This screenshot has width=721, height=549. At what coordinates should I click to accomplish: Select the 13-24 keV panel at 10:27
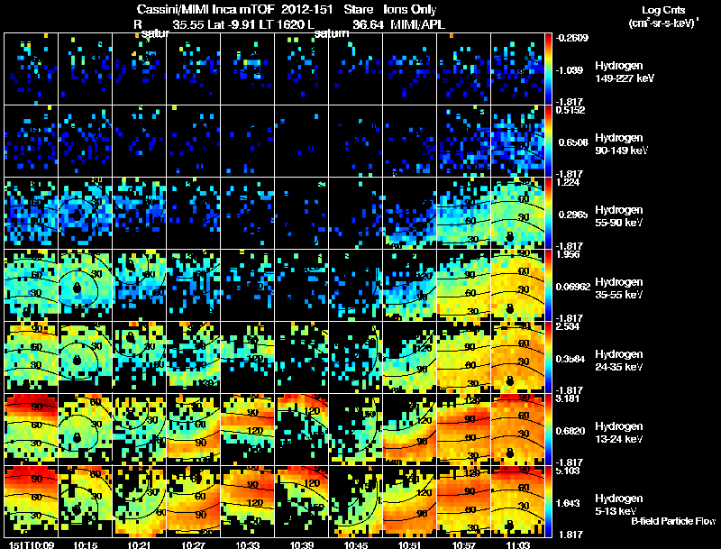point(194,430)
